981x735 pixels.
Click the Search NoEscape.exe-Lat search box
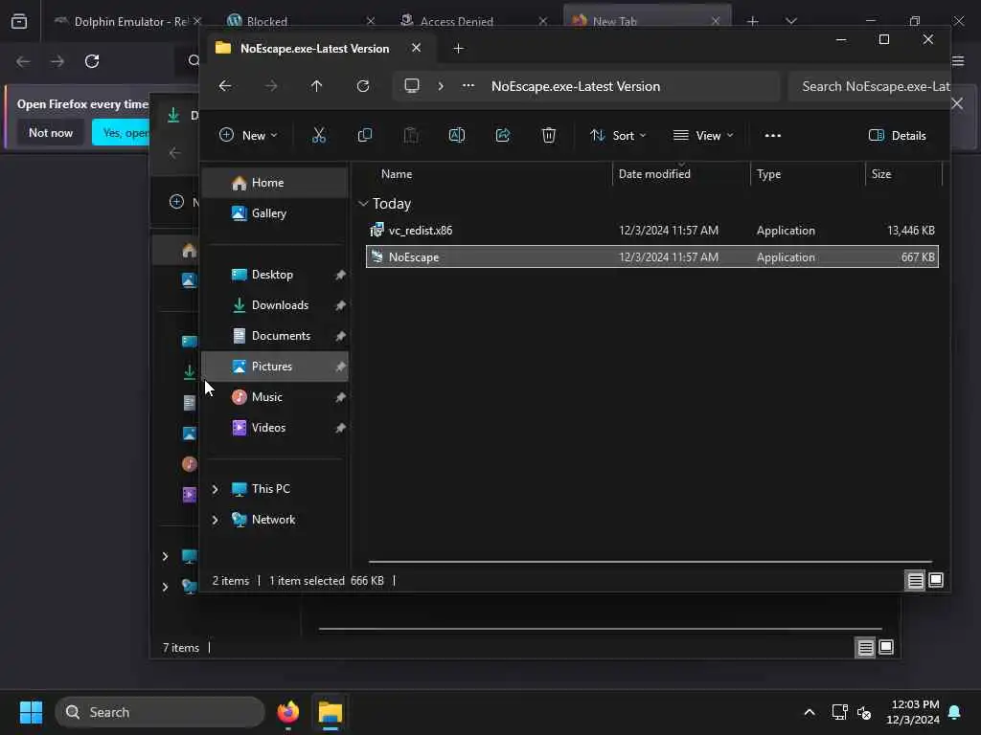[x=870, y=86]
